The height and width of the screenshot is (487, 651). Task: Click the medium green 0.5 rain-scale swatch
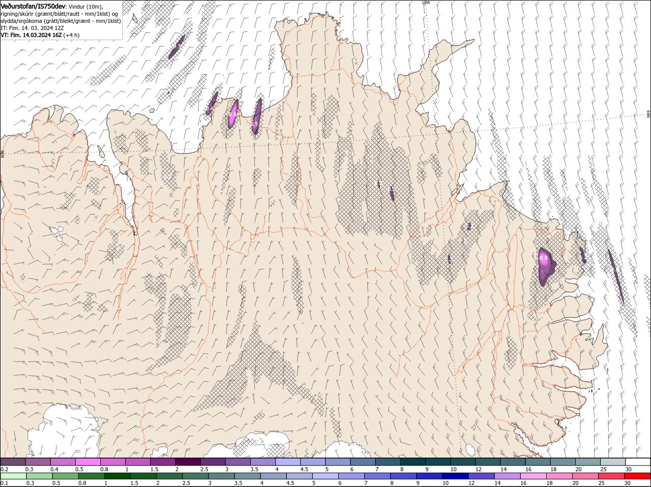65,476
